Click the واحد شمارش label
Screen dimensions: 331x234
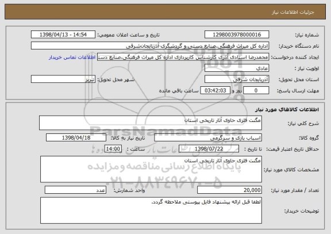[129, 190]
